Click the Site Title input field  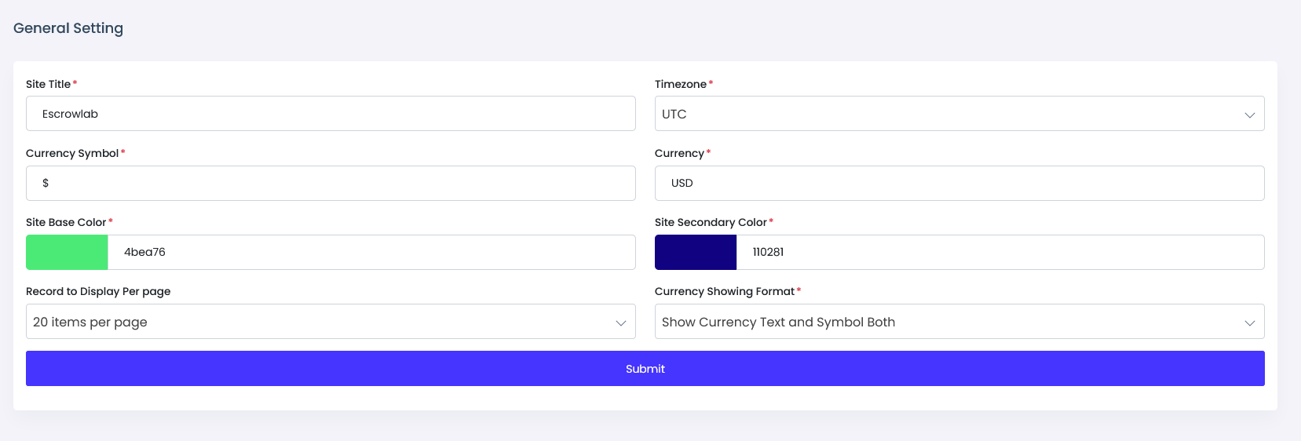coord(330,114)
